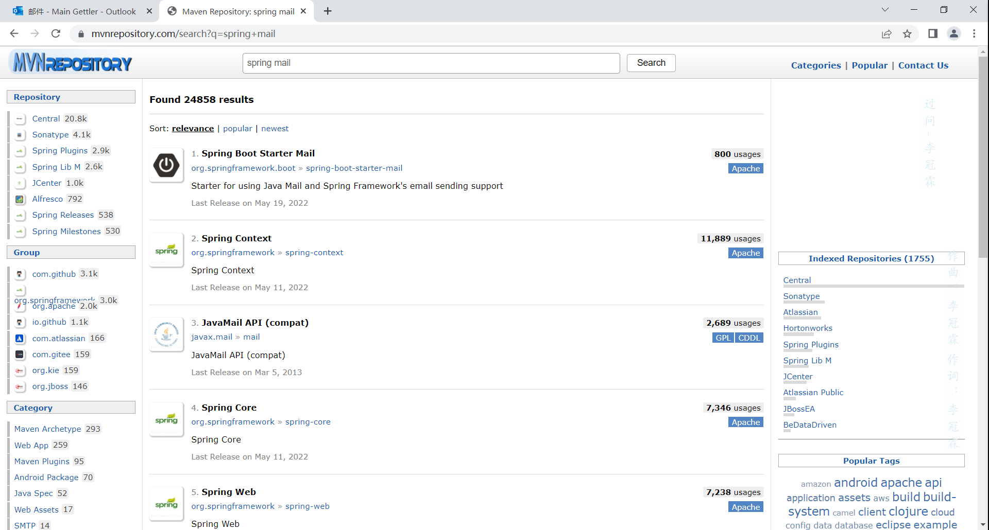
Task: Click the org.kie group icon
Action: [x=20, y=370]
